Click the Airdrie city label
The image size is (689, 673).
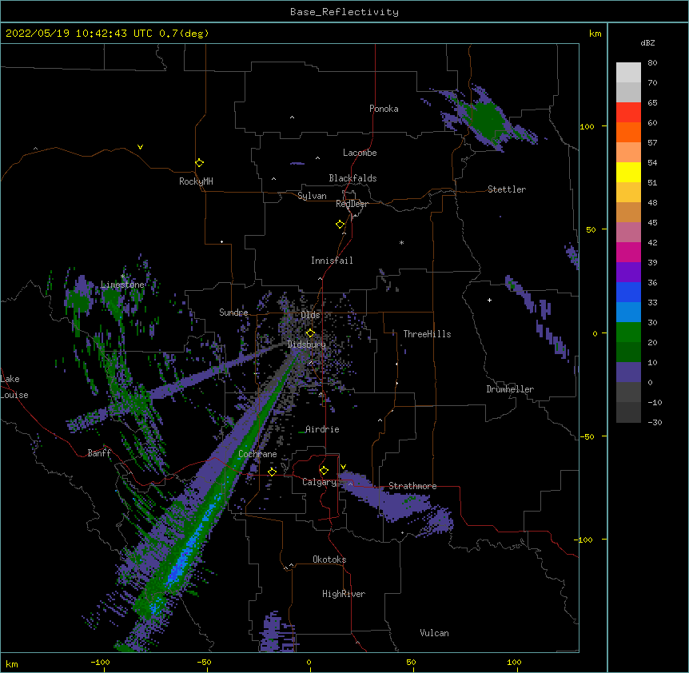pyautogui.click(x=322, y=429)
